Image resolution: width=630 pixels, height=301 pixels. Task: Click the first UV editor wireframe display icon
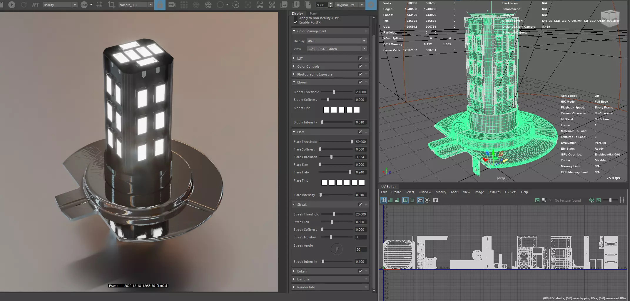(x=383, y=200)
